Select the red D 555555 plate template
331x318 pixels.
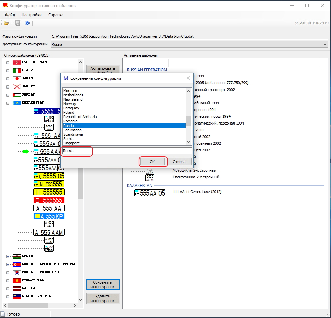coord(49,200)
